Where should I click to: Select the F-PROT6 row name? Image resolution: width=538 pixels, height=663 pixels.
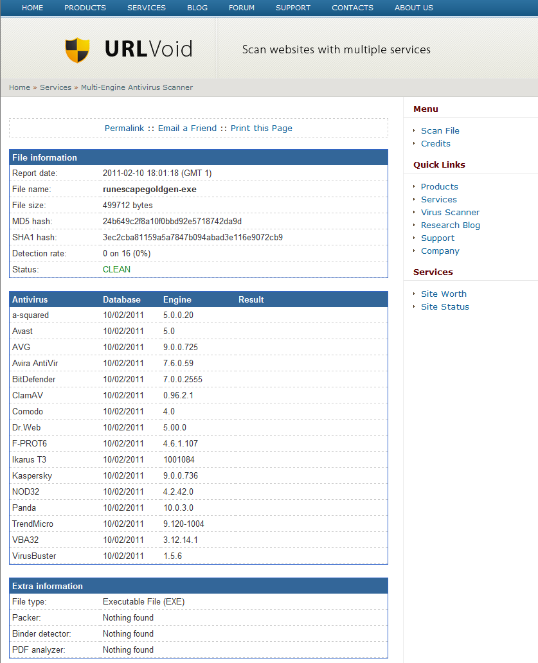30,443
